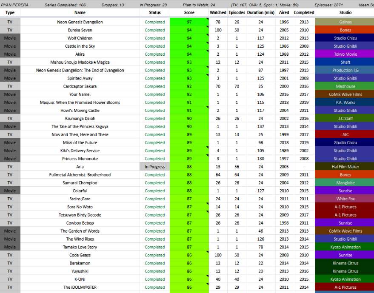Click the Howl's Moving Castle cell
The height and width of the screenshot is (293, 374).
pos(80,111)
